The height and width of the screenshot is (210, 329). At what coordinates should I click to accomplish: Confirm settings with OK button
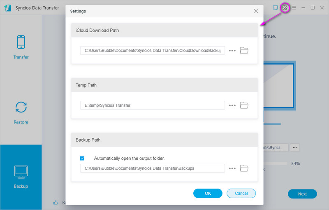point(208,193)
